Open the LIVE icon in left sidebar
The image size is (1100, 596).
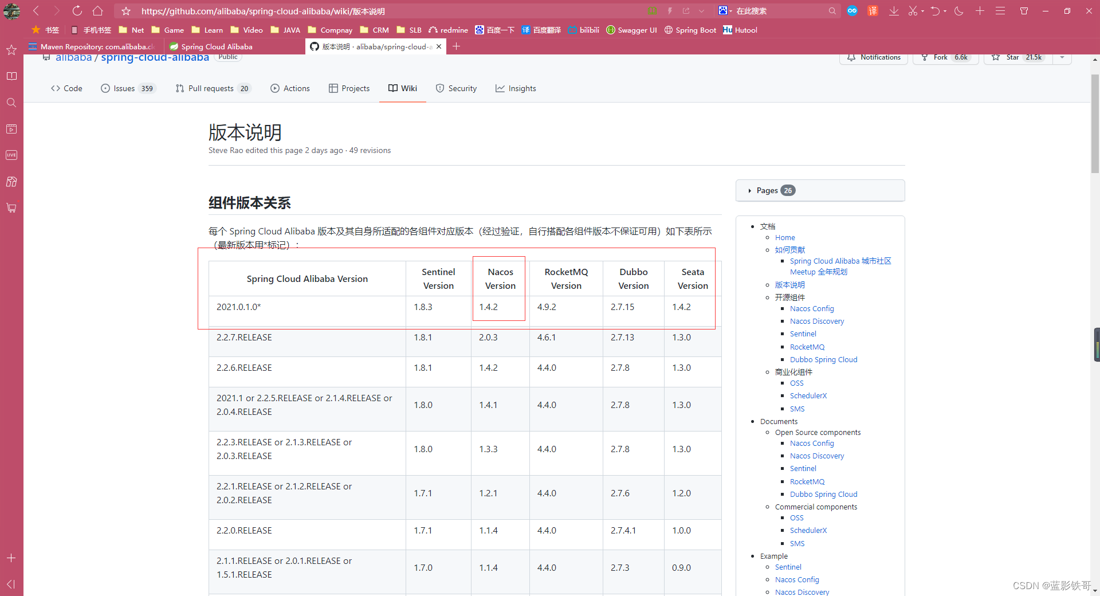click(11, 155)
